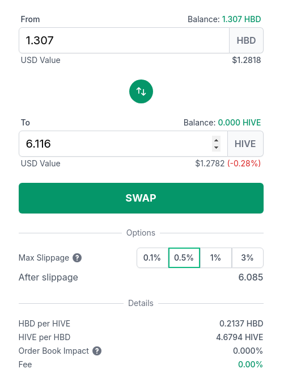Choose the 1% slippage option

(215, 258)
